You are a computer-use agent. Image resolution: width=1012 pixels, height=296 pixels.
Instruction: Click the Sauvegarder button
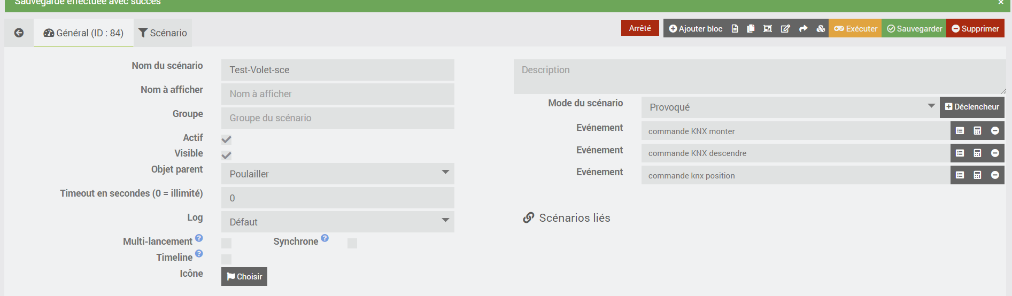point(914,29)
